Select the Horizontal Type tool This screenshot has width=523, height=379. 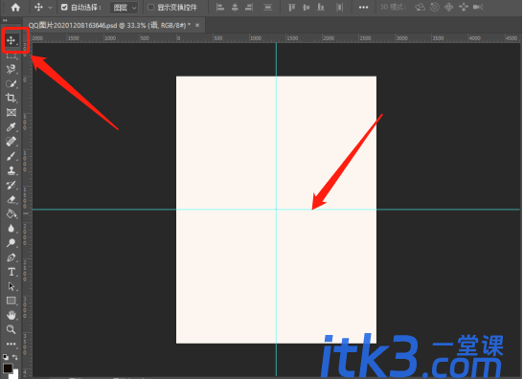tap(11, 272)
